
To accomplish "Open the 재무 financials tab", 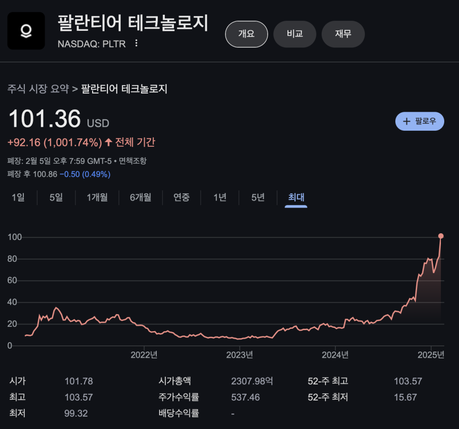I will (x=343, y=34).
